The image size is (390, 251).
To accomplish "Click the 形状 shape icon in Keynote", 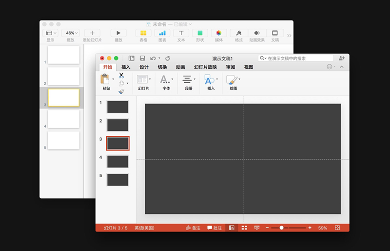I will pyautogui.click(x=200, y=33).
